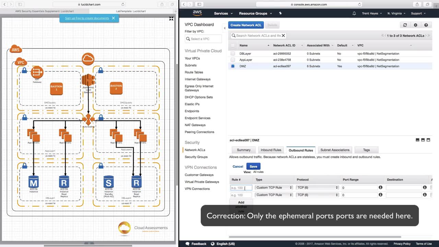Image resolution: width=439 pixels, height=247 pixels.
Task: Click the AWS logo in the console header
Action: click(x=197, y=13)
